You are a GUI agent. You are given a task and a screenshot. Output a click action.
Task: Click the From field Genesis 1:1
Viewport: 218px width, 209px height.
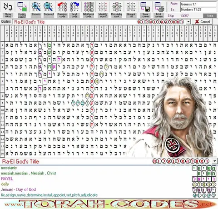[198, 4]
